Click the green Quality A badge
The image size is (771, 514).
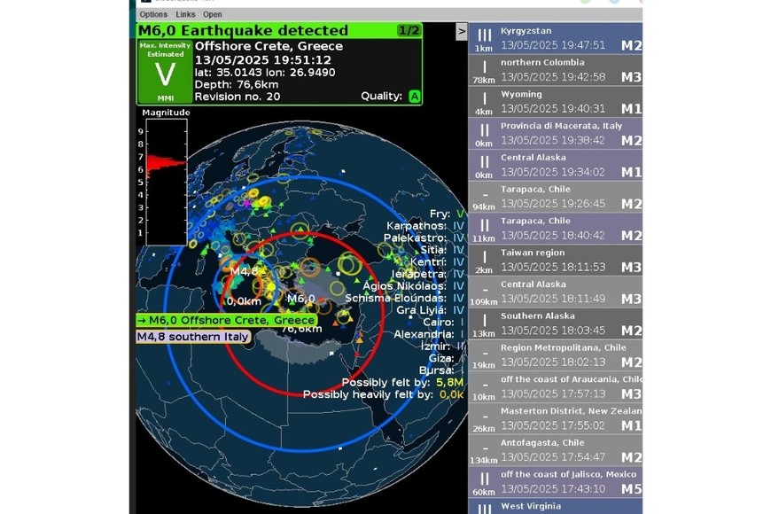pos(414,97)
